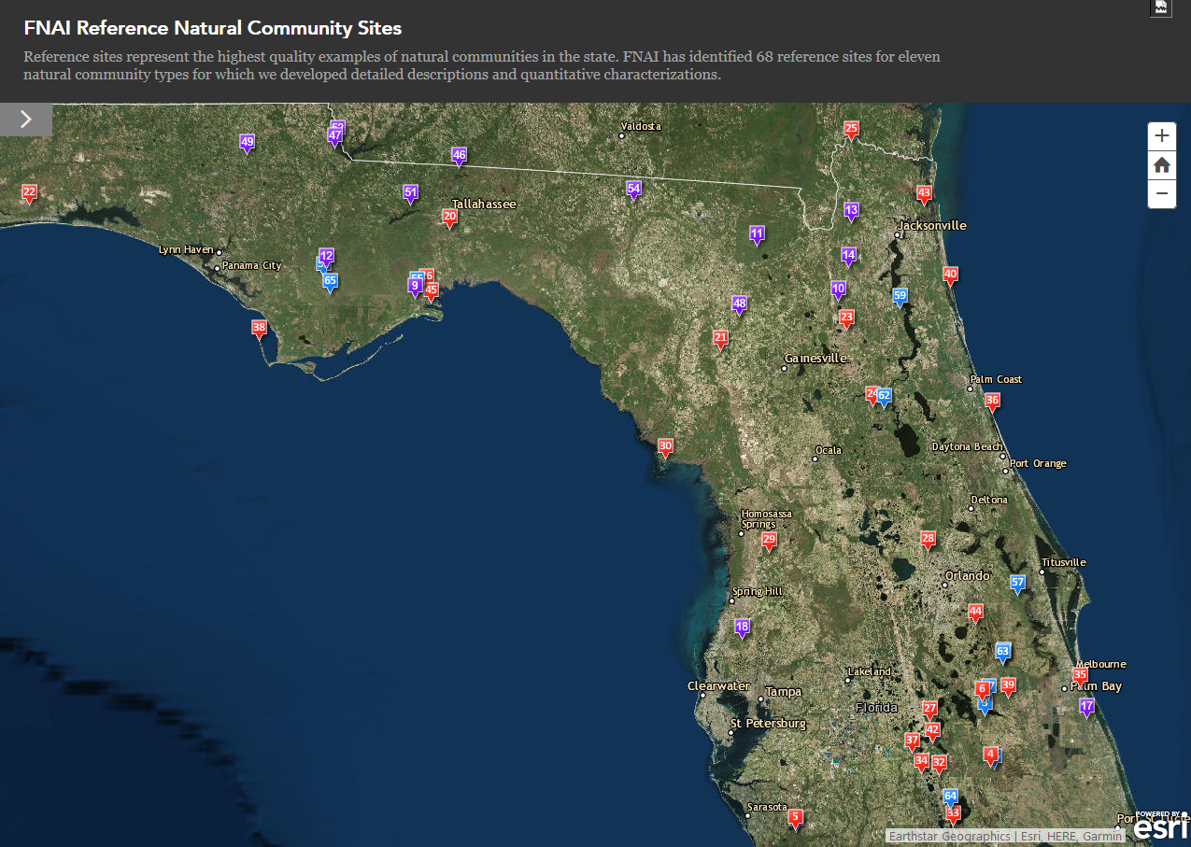Select red marker 22 at the western Panhandle
The width and height of the screenshot is (1191, 847).
[x=28, y=192]
